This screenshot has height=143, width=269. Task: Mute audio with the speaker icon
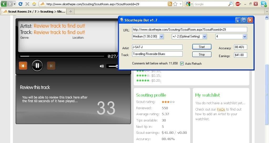102,66
